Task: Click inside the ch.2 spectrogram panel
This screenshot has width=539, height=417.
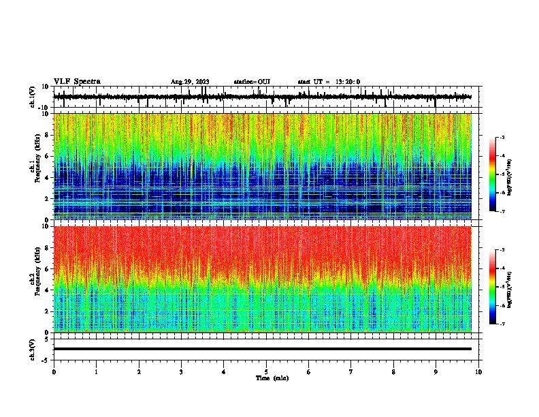Action: pos(262,279)
